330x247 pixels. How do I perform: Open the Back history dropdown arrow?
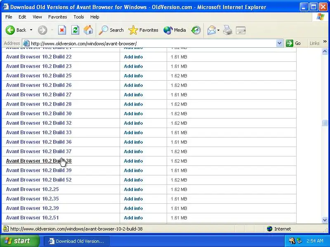(31, 30)
